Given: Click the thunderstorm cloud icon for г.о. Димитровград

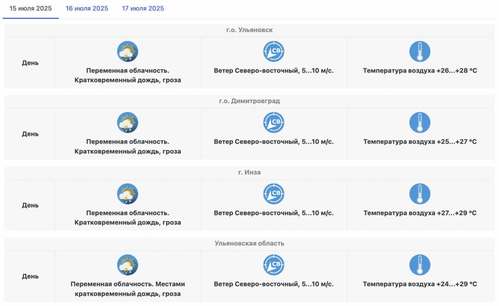Looking at the screenshot, I should click(x=127, y=122).
